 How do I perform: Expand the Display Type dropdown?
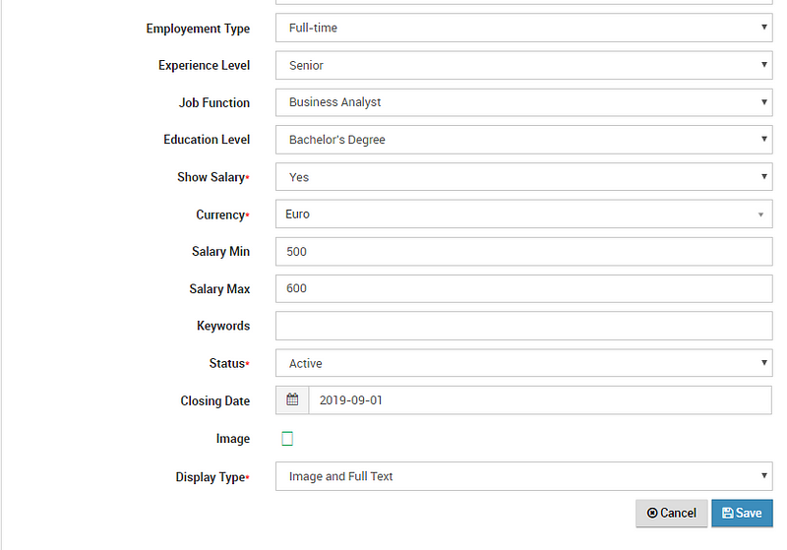point(524,476)
